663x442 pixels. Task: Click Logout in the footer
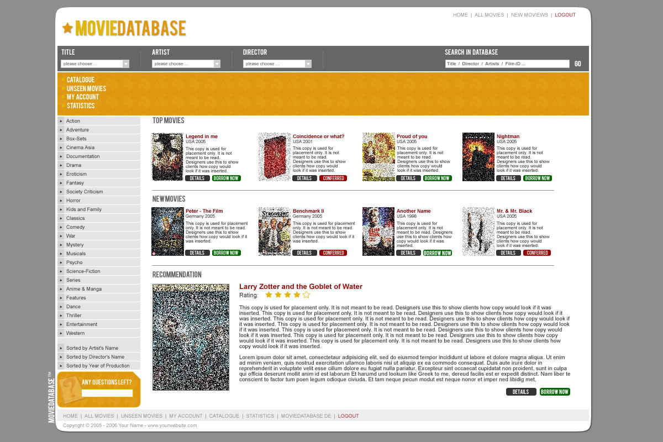pyautogui.click(x=349, y=416)
